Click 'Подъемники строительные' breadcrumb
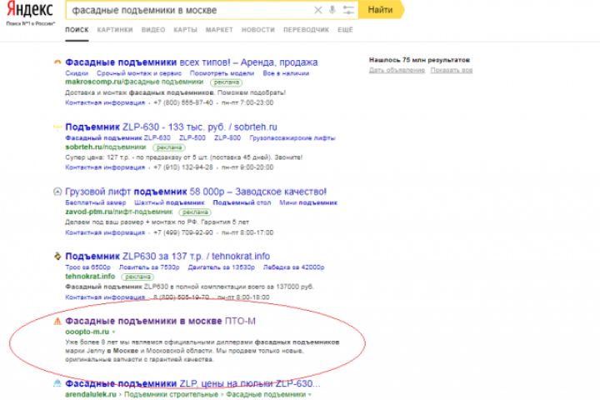This screenshot has width=600, height=400. 171,394
